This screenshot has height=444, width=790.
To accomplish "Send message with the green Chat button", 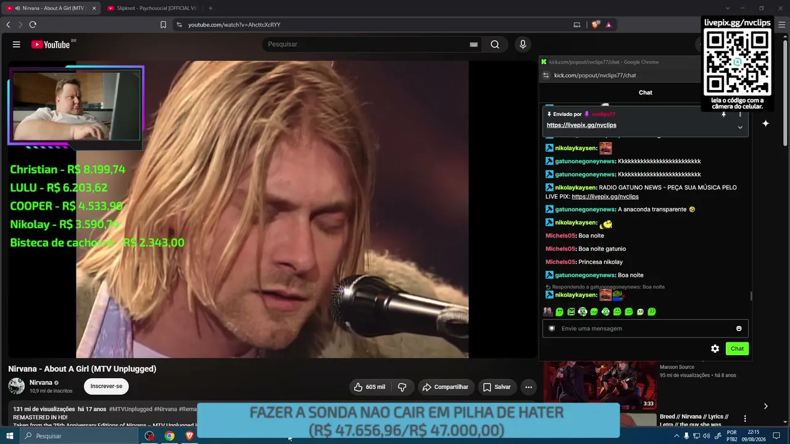I will [737, 349].
